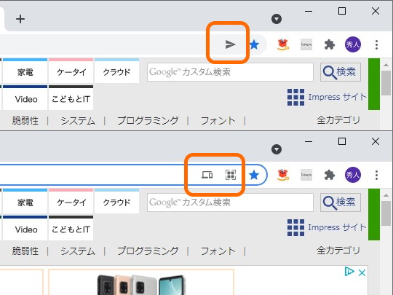The image size is (393, 295).
Task: Select the こどもとIT tab in upper window
Action: click(x=71, y=98)
